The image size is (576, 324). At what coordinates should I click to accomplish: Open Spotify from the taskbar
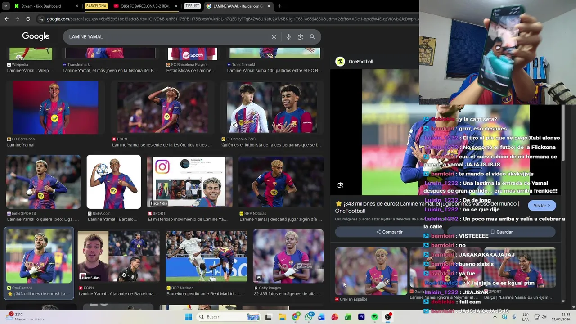[374, 317]
